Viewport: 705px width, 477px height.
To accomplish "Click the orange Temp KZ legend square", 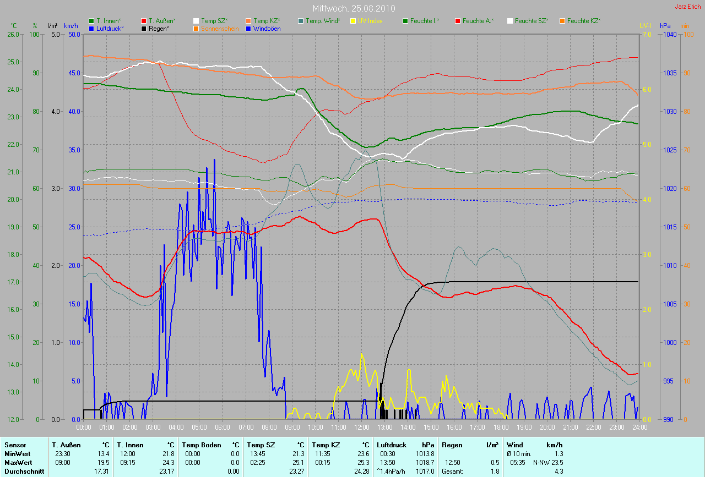I will [x=248, y=21].
